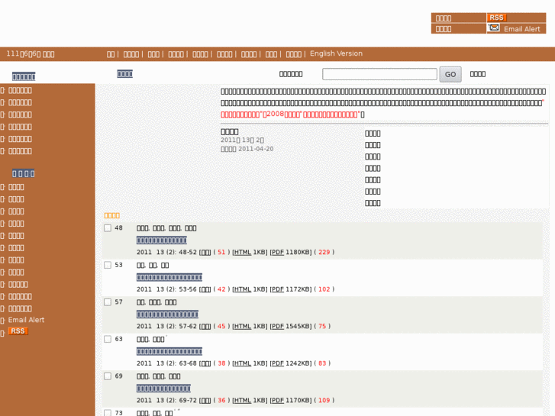Click the publication date text 2011-04-20

coord(256,149)
